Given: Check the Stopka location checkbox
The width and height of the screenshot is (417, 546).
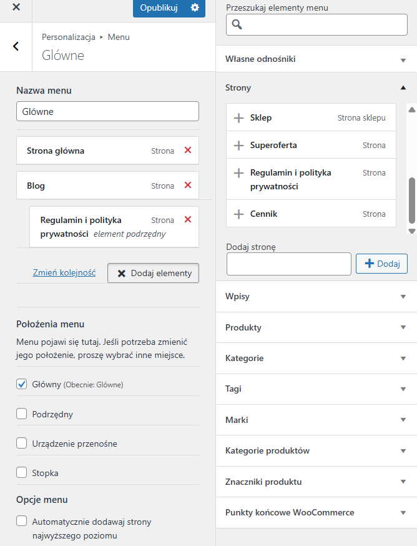Looking at the screenshot, I should (x=22, y=473).
